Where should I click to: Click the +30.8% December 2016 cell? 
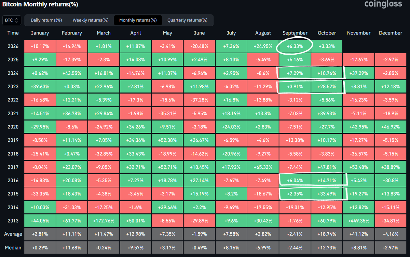tap(391, 181)
